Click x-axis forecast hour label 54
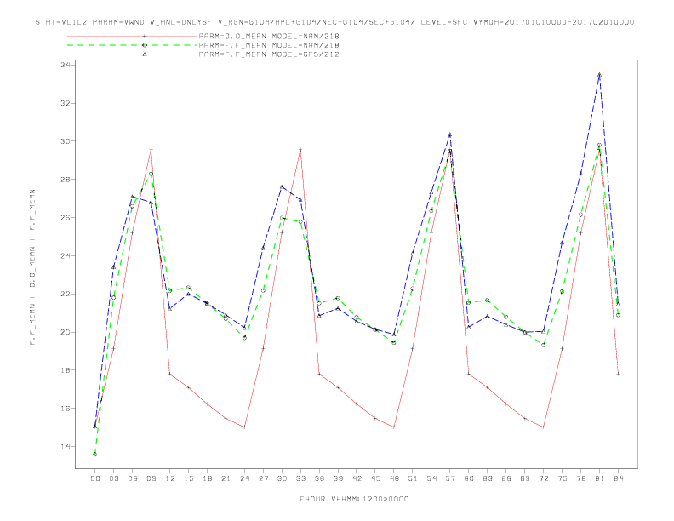The image size is (674, 521). point(431,478)
